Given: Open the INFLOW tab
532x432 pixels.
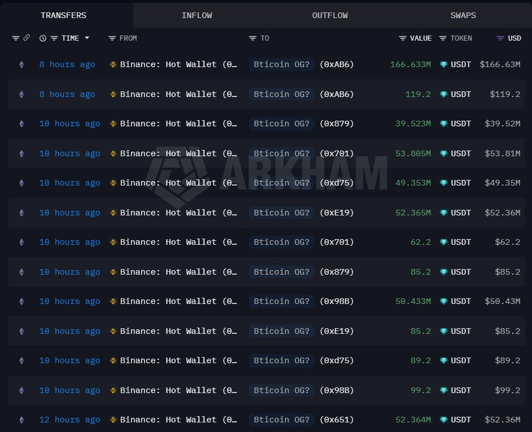Looking at the screenshot, I should pos(197,15).
